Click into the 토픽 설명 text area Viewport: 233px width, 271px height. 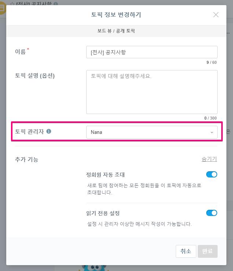click(152, 92)
